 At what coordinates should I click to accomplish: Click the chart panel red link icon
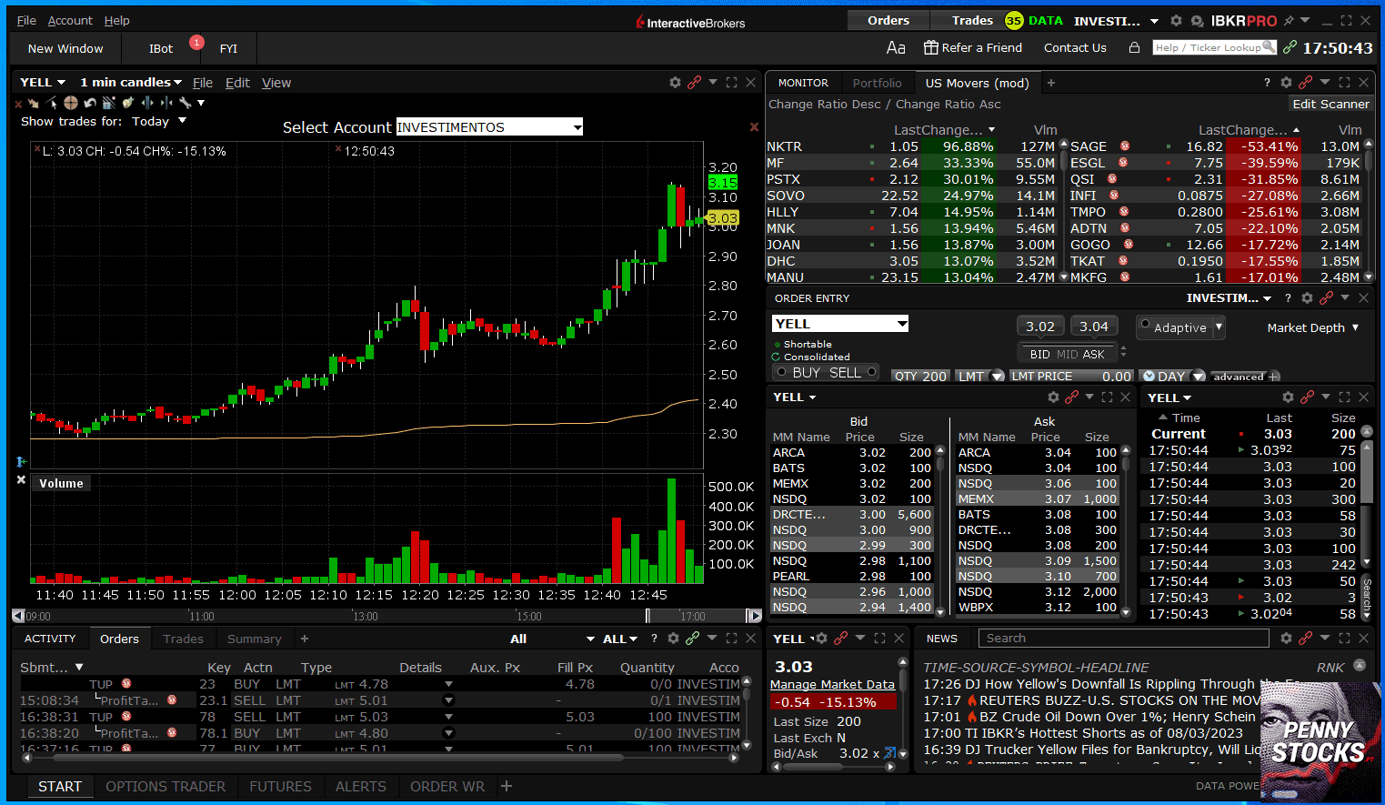695,82
